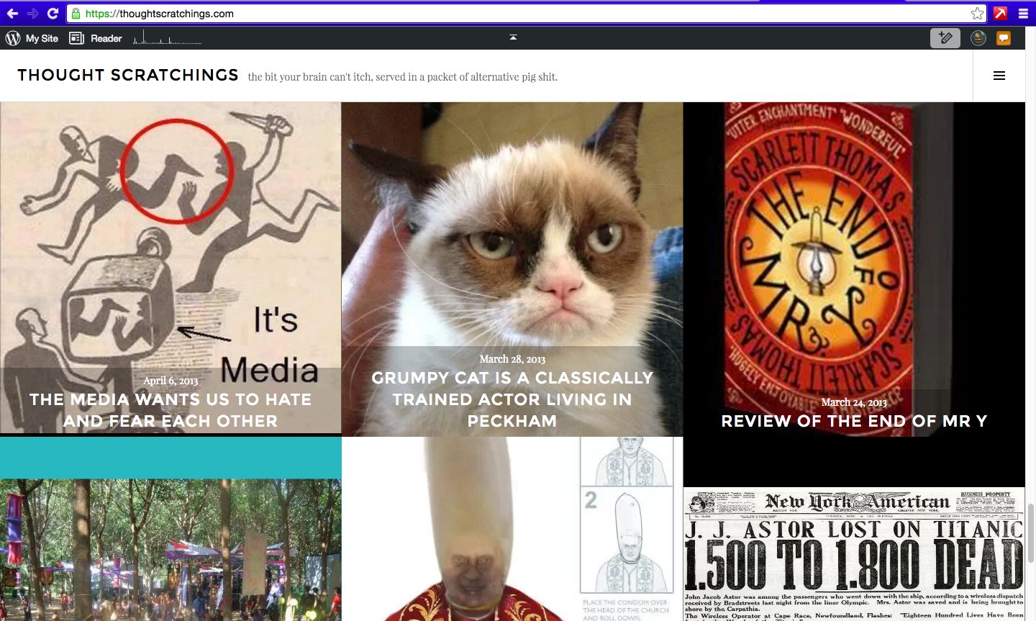
Task: Open the forest festival photo thumbnail
Action: [171, 550]
